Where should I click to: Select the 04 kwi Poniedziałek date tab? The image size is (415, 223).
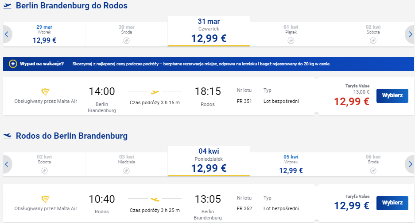tap(209, 161)
